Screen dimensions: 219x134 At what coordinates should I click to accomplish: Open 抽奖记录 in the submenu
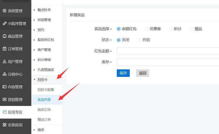point(44,109)
